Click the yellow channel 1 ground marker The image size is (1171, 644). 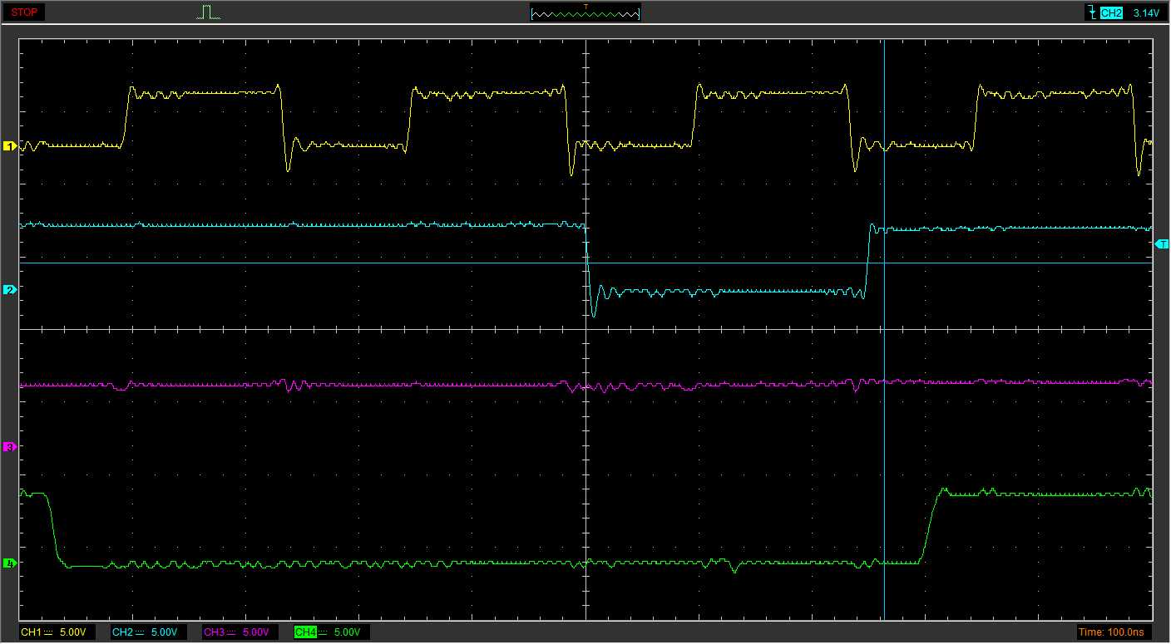tap(10, 146)
